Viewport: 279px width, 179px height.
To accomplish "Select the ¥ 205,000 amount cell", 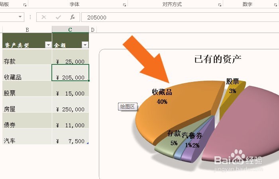I will tap(70, 73).
